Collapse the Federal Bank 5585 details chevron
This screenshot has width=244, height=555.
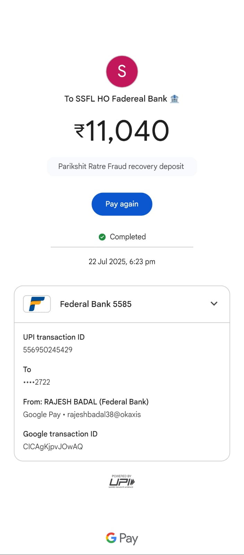[214, 304]
